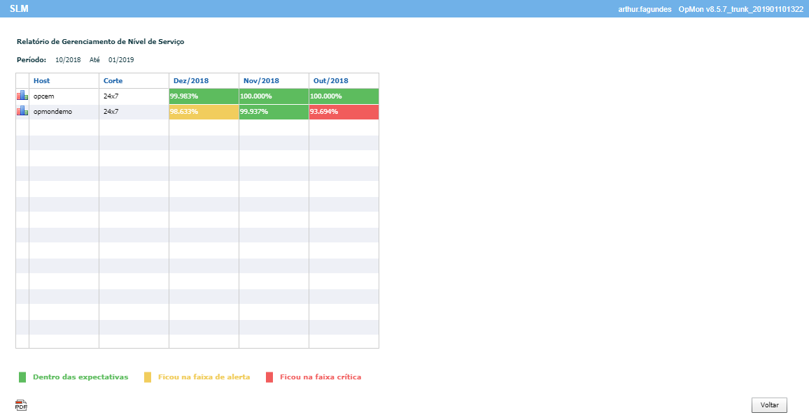Click the Voltar button
This screenshot has width=809, height=415.
769,405
